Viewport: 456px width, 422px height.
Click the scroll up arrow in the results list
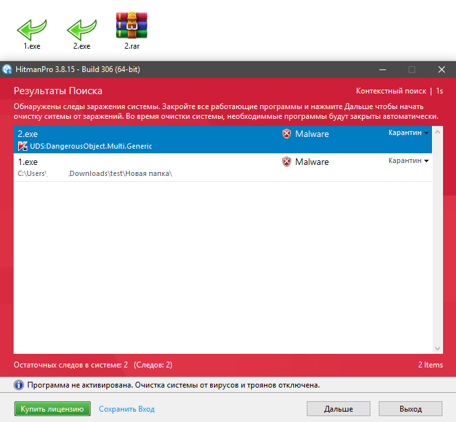[437, 132]
